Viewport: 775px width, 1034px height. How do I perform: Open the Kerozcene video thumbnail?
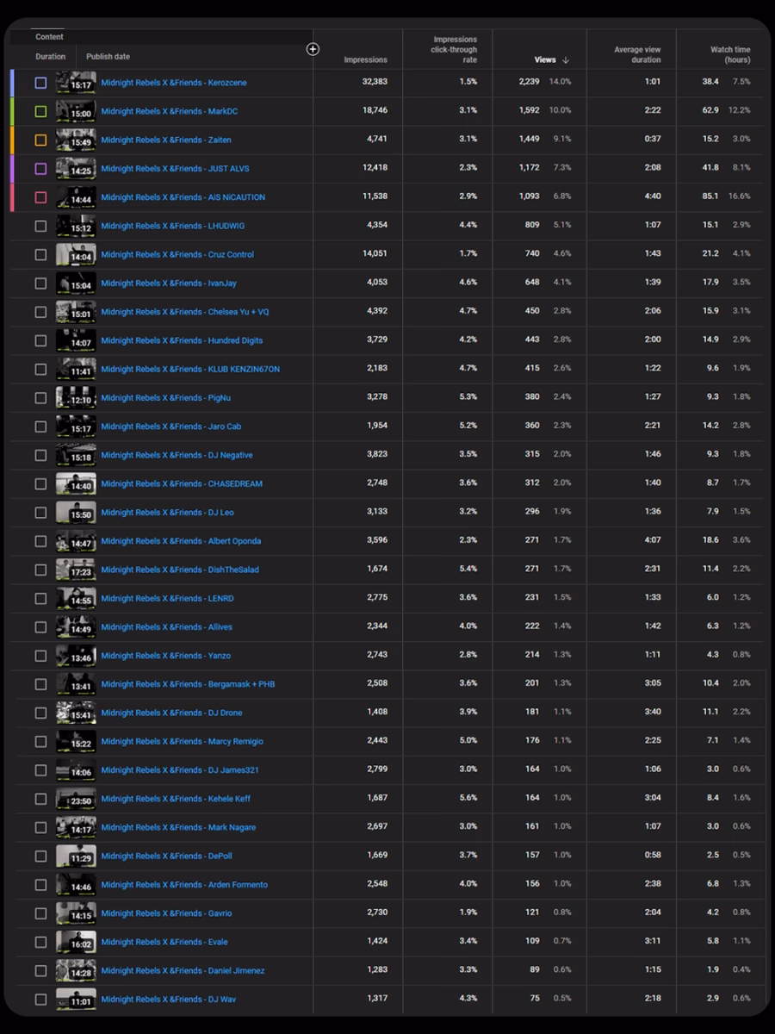pyautogui.click(x=76, y=83)
